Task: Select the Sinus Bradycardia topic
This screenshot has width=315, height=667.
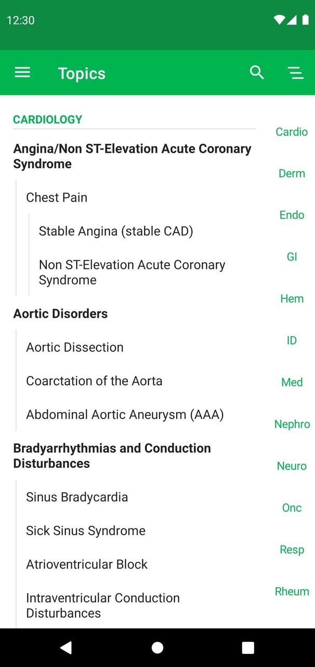Action: tap(77, 497)
